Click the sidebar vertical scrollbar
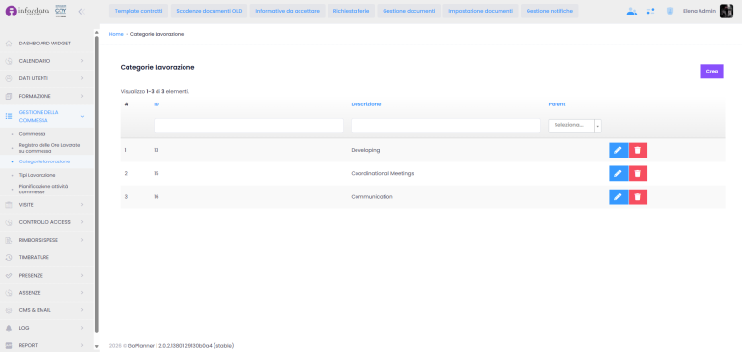The width and height of the screenshot is (742, 352). 97,184
